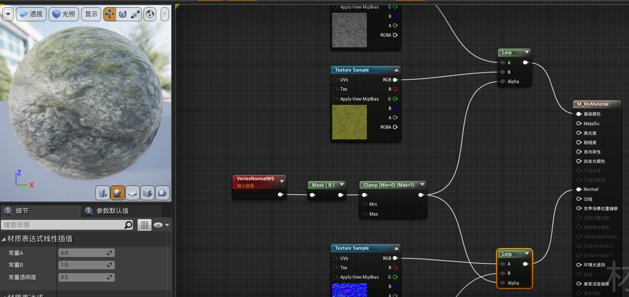
Task: Click RGB output pin on normal-map Texture Sample
Action: (395, 258)
